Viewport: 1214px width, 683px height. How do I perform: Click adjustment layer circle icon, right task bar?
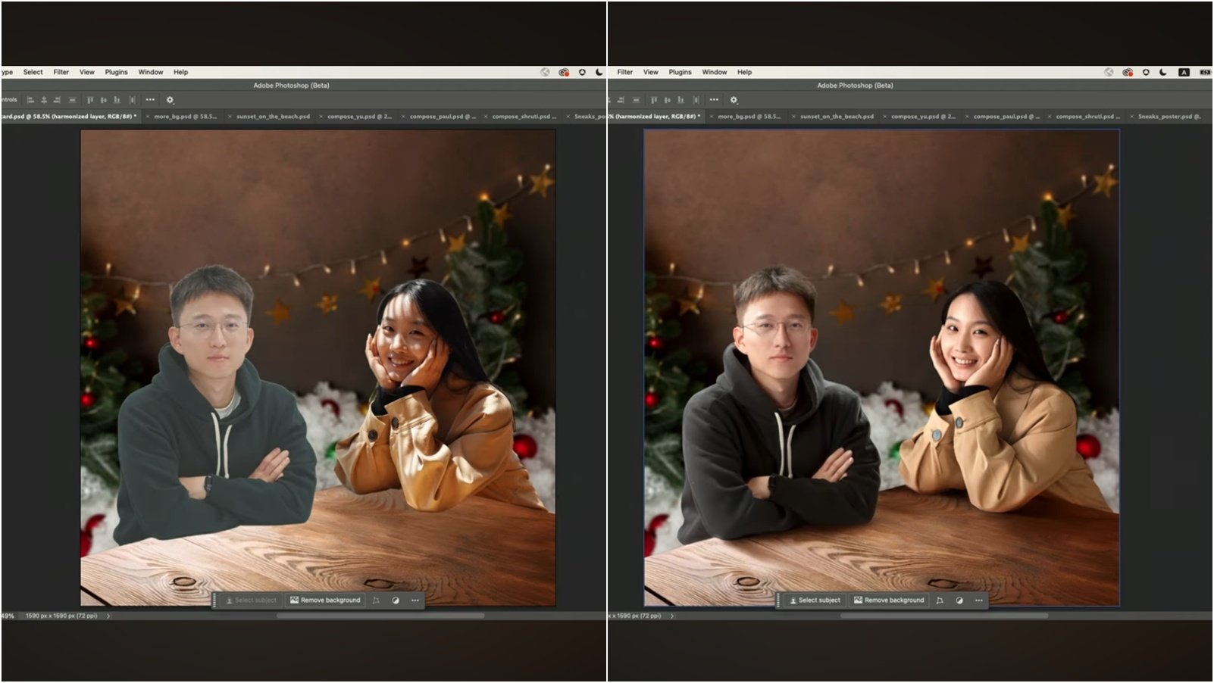[x=959, y=600]
